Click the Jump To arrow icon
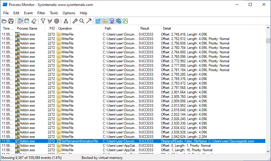The image size is (271, 161). [x=89, y=21]
